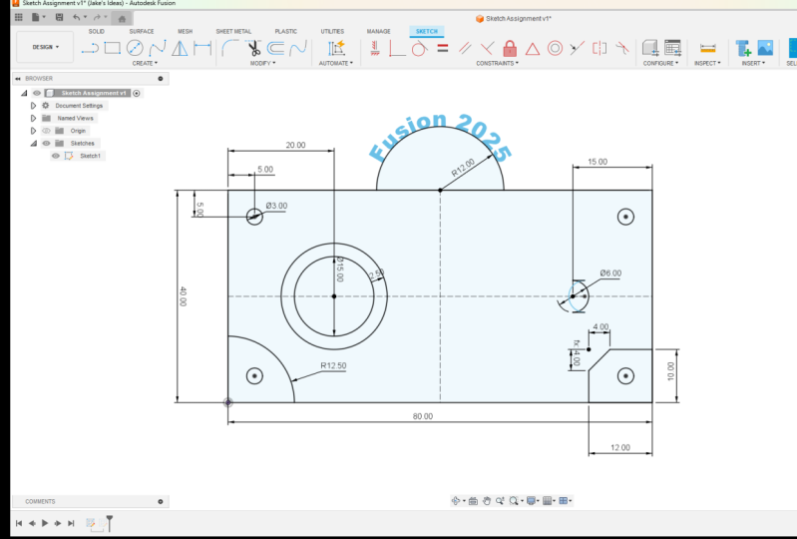The height and width of the screenshot is (539, 797).
Task: Click the Home view button
Action: pos(122,19)
